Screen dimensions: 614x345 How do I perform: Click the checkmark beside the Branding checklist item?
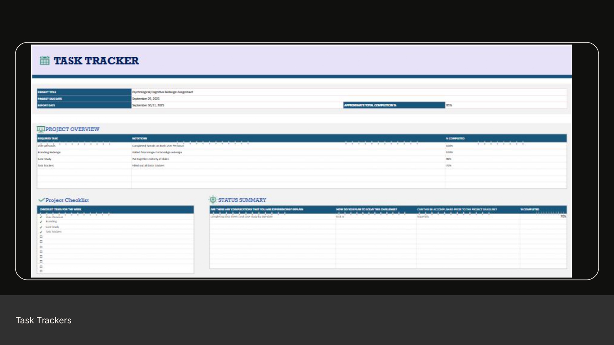pos(41,222)
